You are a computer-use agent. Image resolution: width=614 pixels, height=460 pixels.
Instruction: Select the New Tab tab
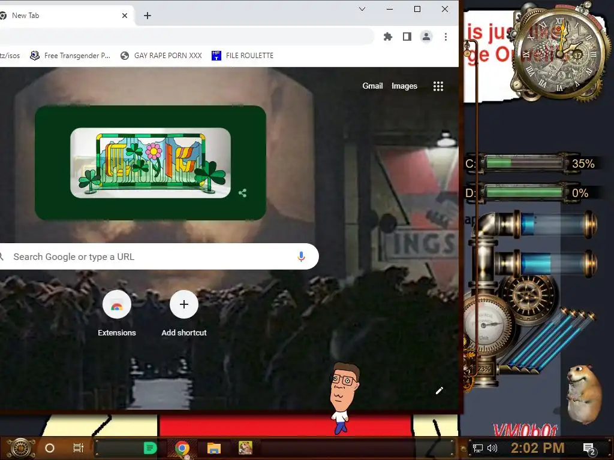point(62,16)
